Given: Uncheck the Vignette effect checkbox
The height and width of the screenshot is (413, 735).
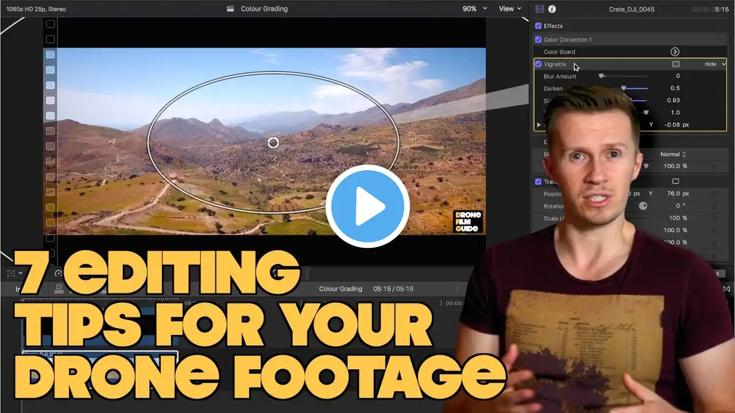Looking at the screenshot, I should [x=538, y=64].
